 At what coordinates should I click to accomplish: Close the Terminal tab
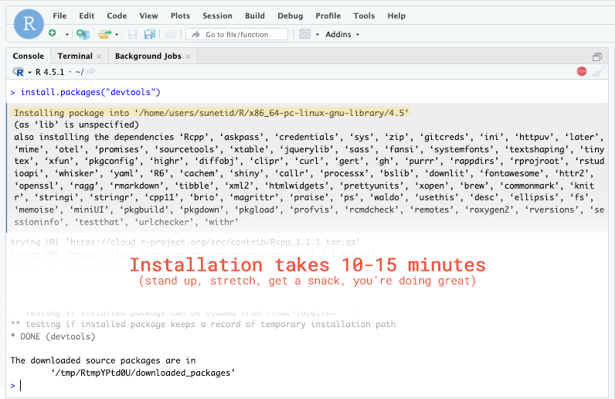click(x=99, y=56)
